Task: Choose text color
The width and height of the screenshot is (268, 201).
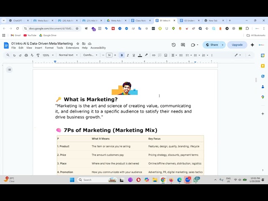Action: click(x=140, y=55)
